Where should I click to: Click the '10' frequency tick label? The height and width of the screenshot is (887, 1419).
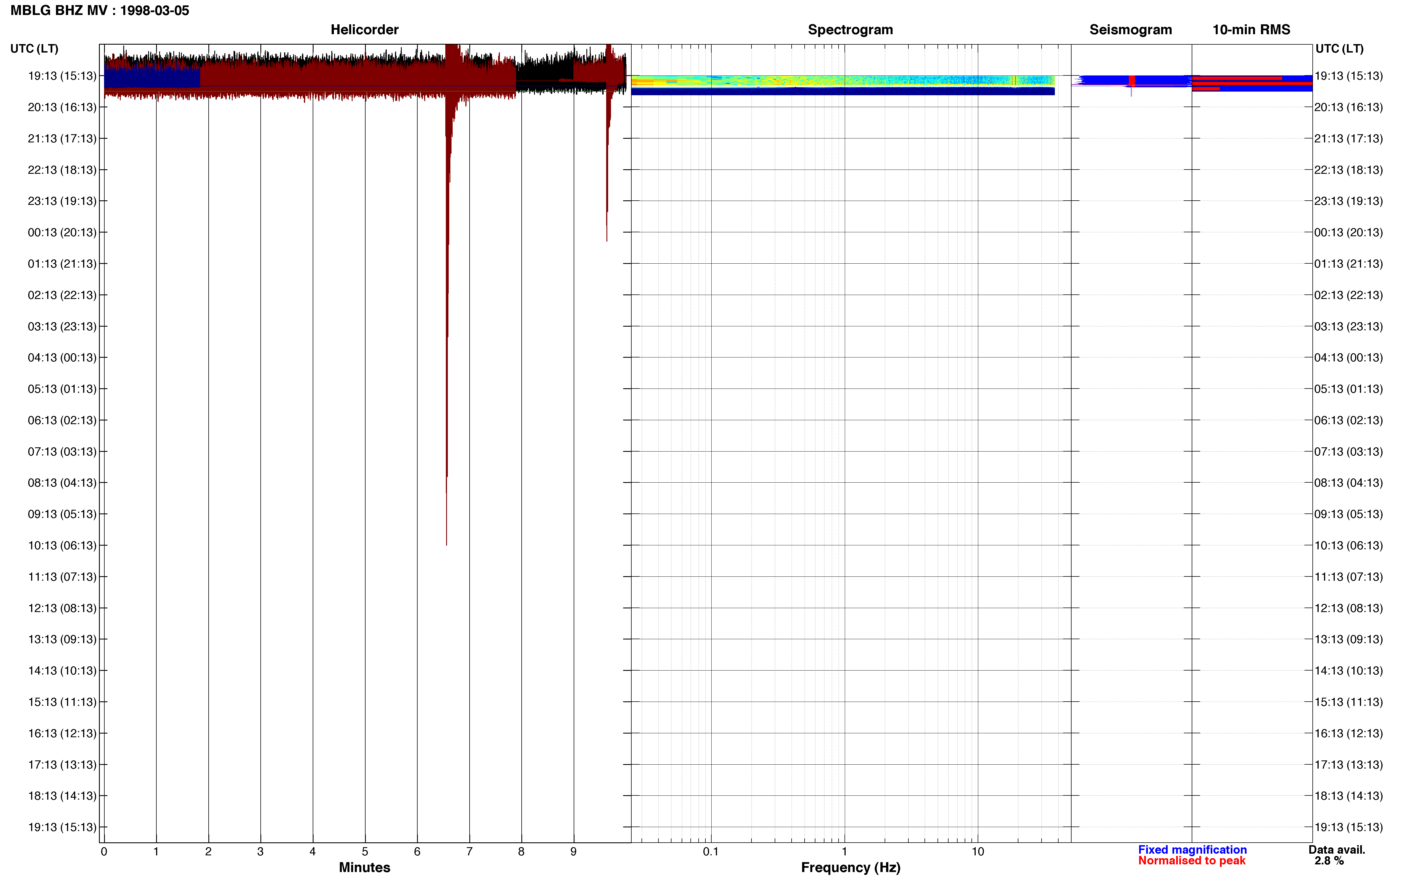[978, 851]
